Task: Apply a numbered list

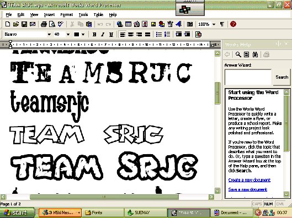Action: [x=167, y=34]
